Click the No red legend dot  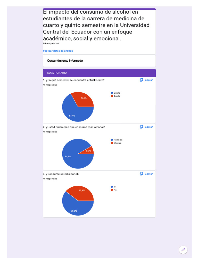click(112, 190)
